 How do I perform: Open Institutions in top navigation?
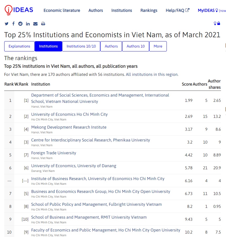122,10
